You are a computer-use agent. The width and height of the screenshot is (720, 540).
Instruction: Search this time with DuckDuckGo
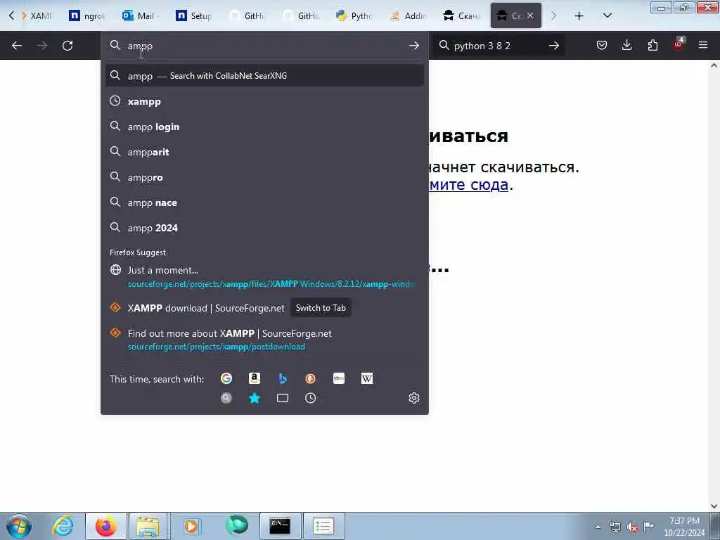point(310,378)
